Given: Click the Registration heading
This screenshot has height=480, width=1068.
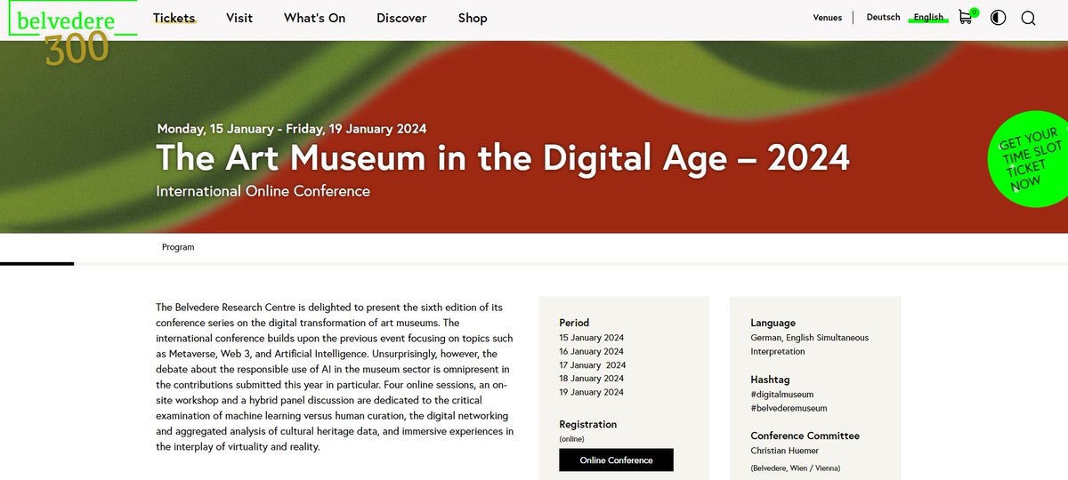Looking at the screenshot, I should [x=587, y=424].
